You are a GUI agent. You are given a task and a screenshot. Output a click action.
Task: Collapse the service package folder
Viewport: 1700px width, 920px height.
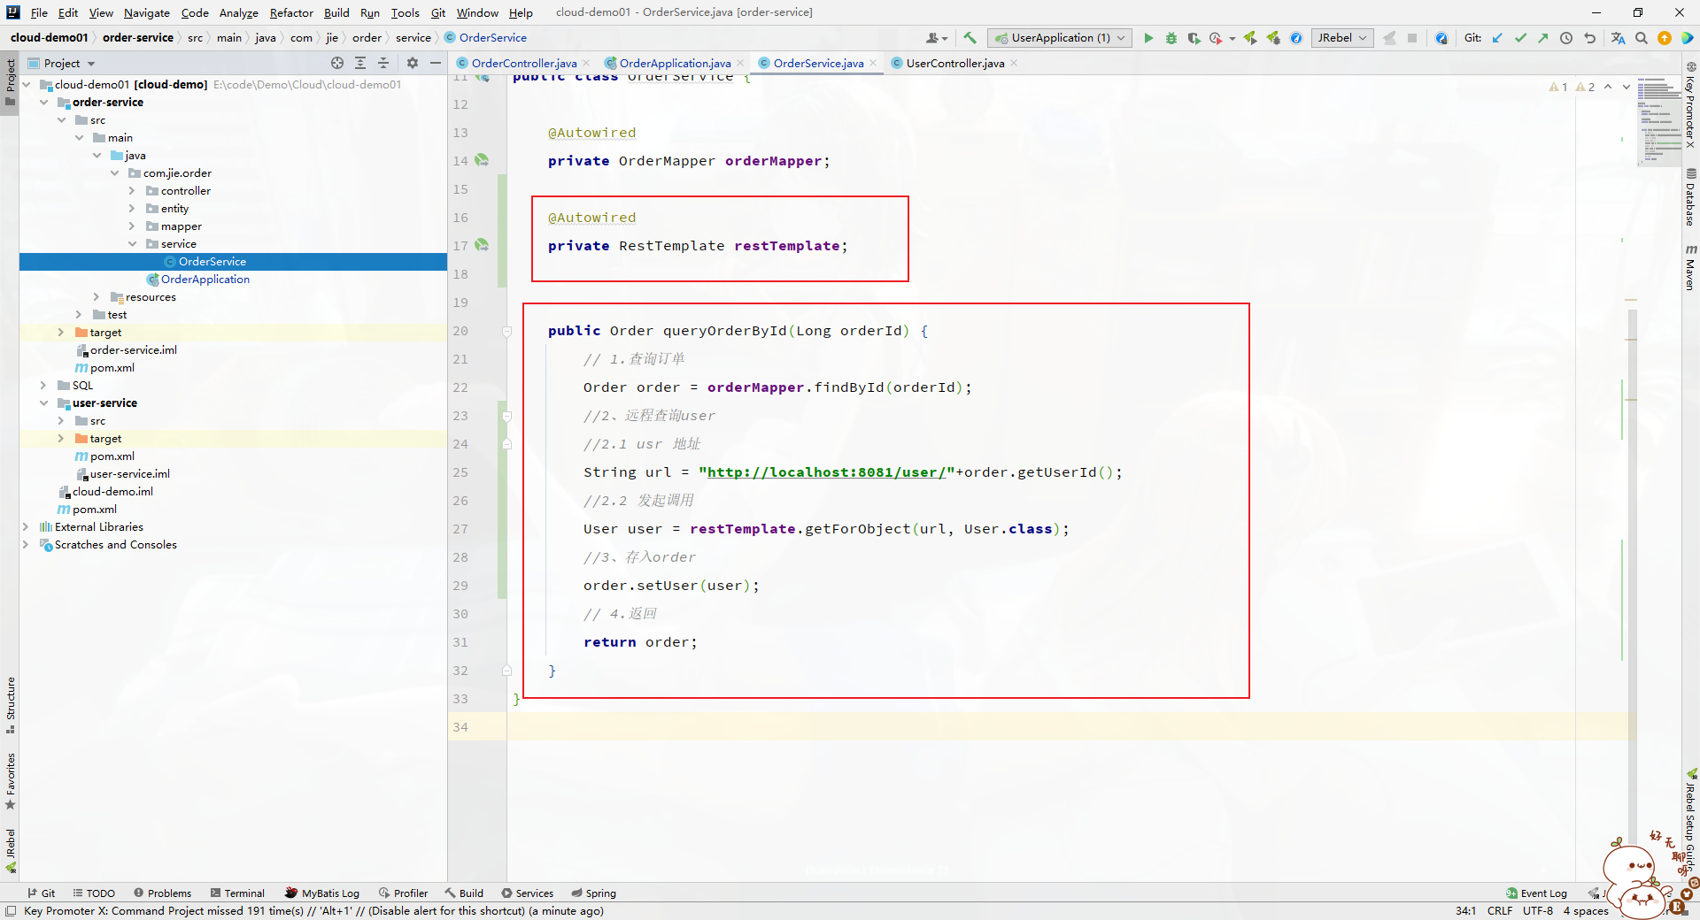132,244
